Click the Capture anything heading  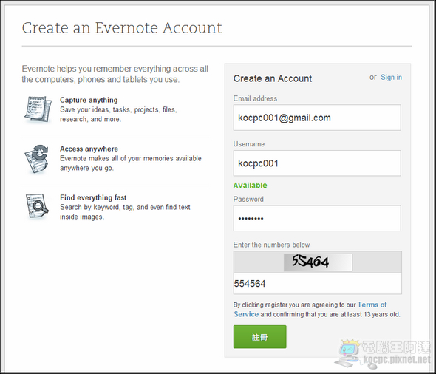89,100
